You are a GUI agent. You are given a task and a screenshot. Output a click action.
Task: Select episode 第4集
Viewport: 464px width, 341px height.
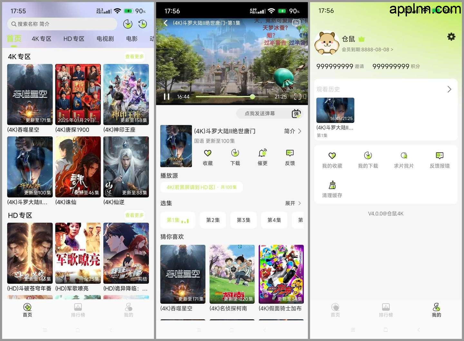click(x=274, y=220)
